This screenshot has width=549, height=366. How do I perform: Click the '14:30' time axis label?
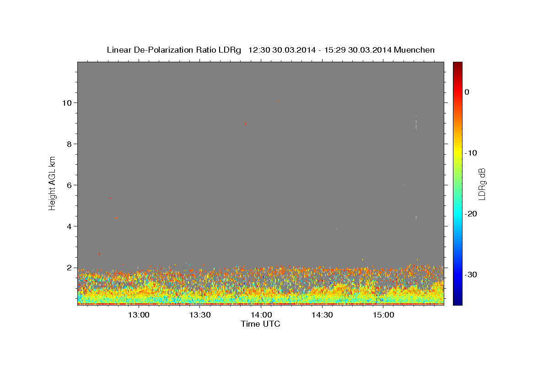coord(322,315)
